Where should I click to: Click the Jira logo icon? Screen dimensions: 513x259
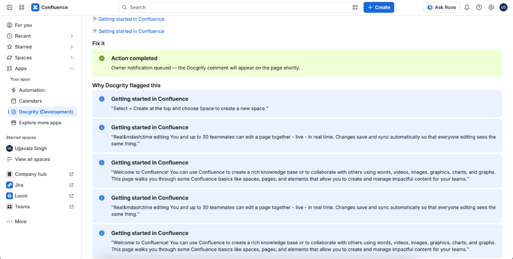pyautogui.click(x=10, y=185)
